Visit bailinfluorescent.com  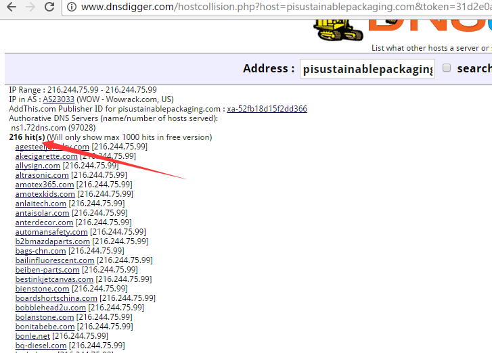[55, 260]
